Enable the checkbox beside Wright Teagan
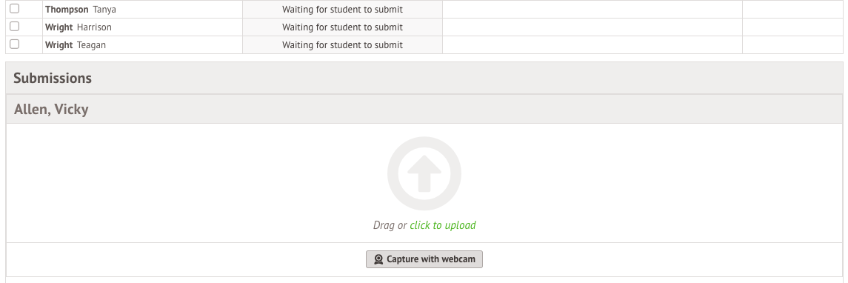This screenshot has width=848, height=283. point(15,44)
